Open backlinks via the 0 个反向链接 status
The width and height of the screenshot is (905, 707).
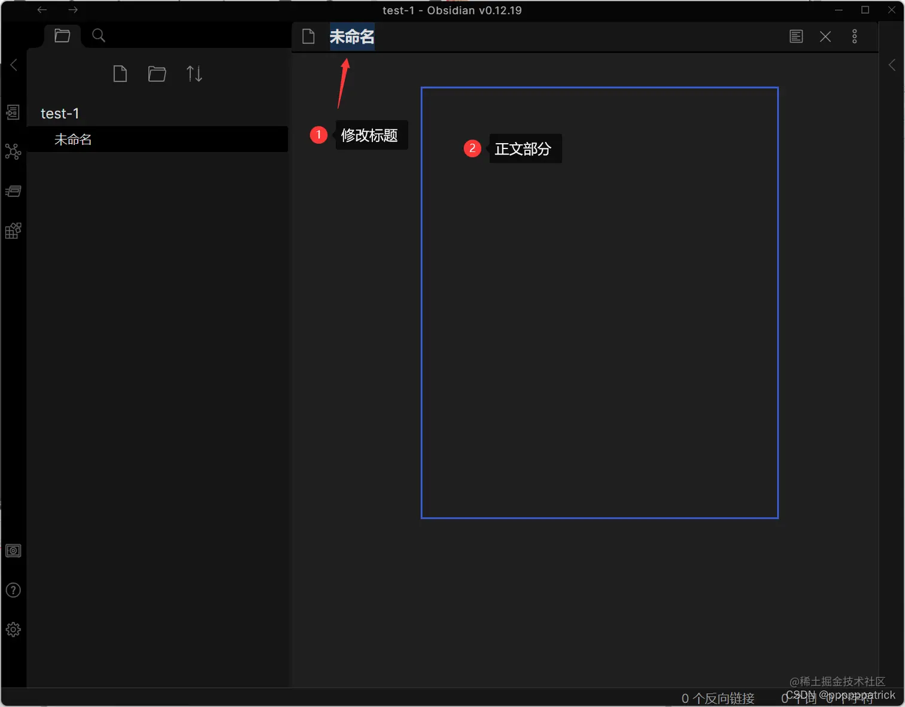pos(718,697)
